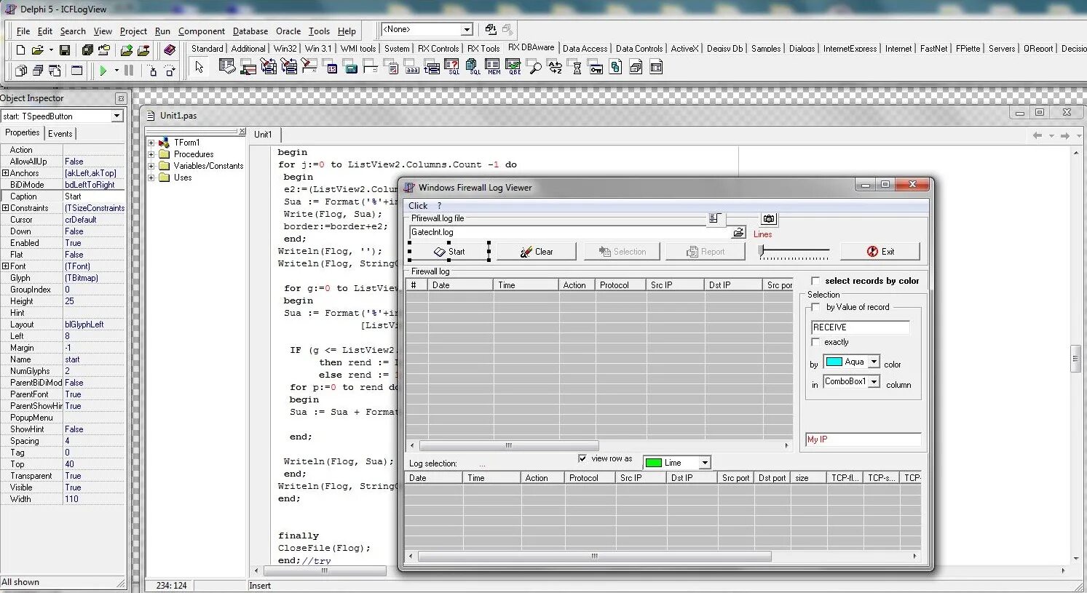Click the New Form icon

[76, 71]
